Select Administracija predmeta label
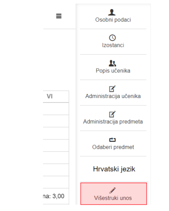Screen dimensions: 169x211 tap(113, 122)
